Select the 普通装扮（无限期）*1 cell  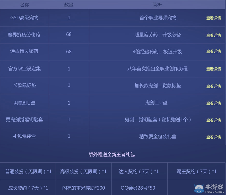[28, 171]
